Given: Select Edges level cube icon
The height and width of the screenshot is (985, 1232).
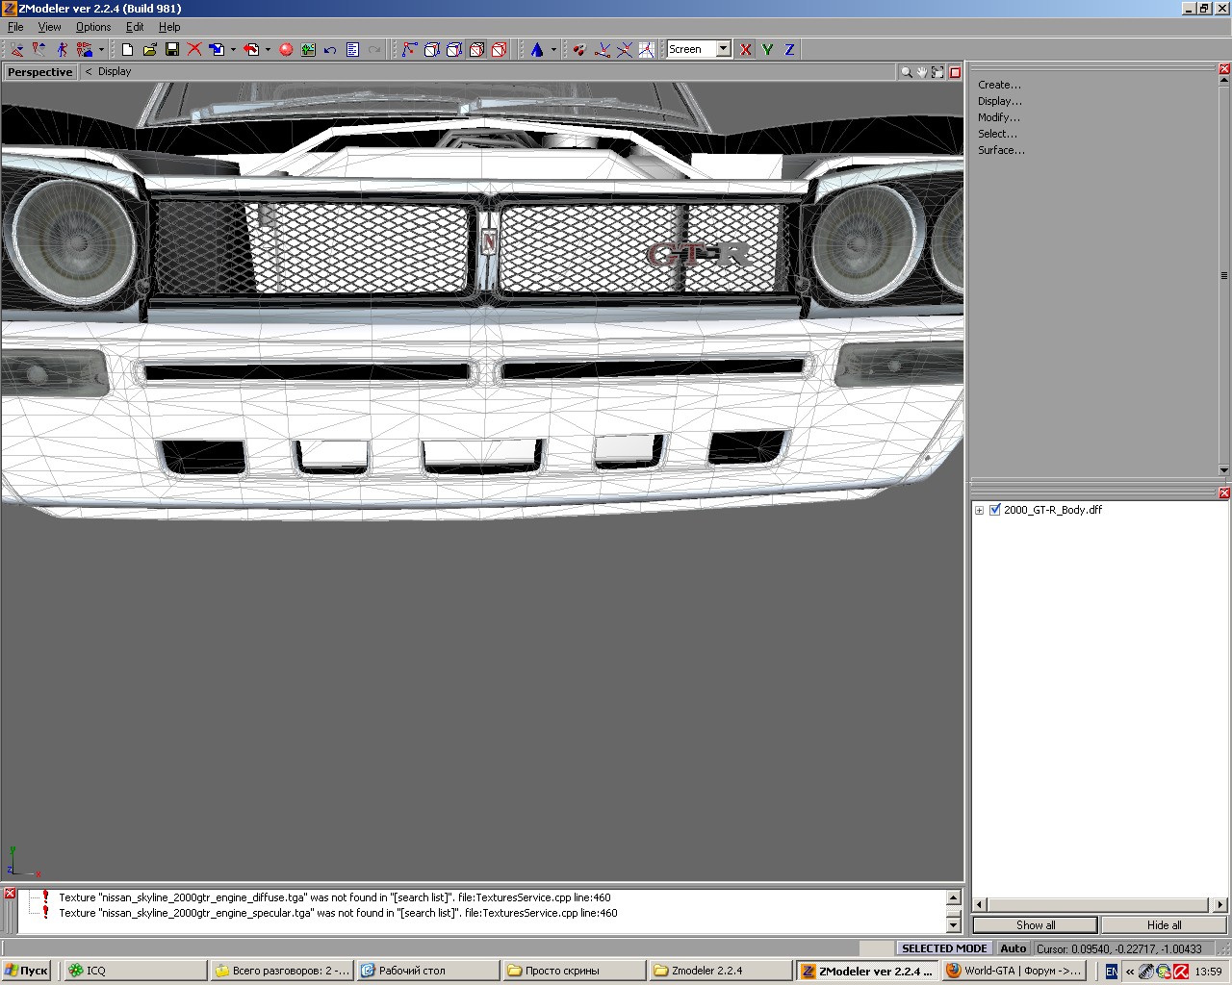Looking at the screenshot, I should 432,49.
